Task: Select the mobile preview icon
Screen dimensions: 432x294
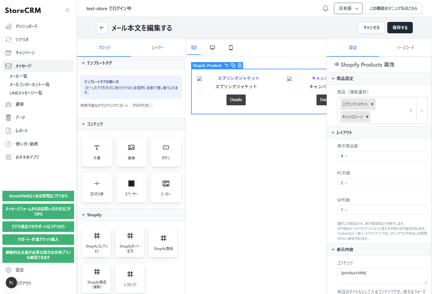Action: coord(231,48)
